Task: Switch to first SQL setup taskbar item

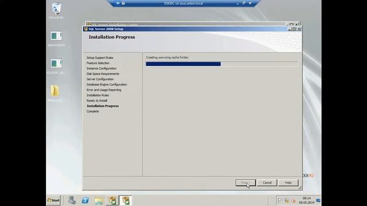Action: pyautogui.click(x=112, y=200)
